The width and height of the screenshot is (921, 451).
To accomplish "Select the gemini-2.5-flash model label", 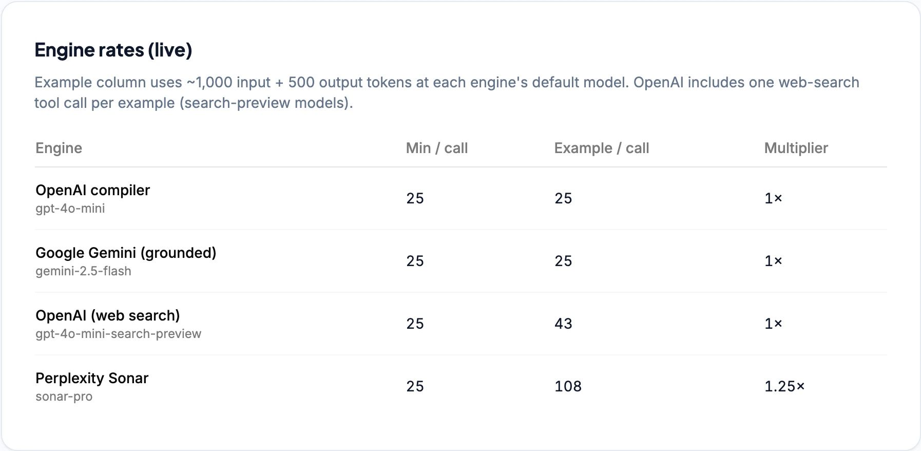I will pos(83,271).
